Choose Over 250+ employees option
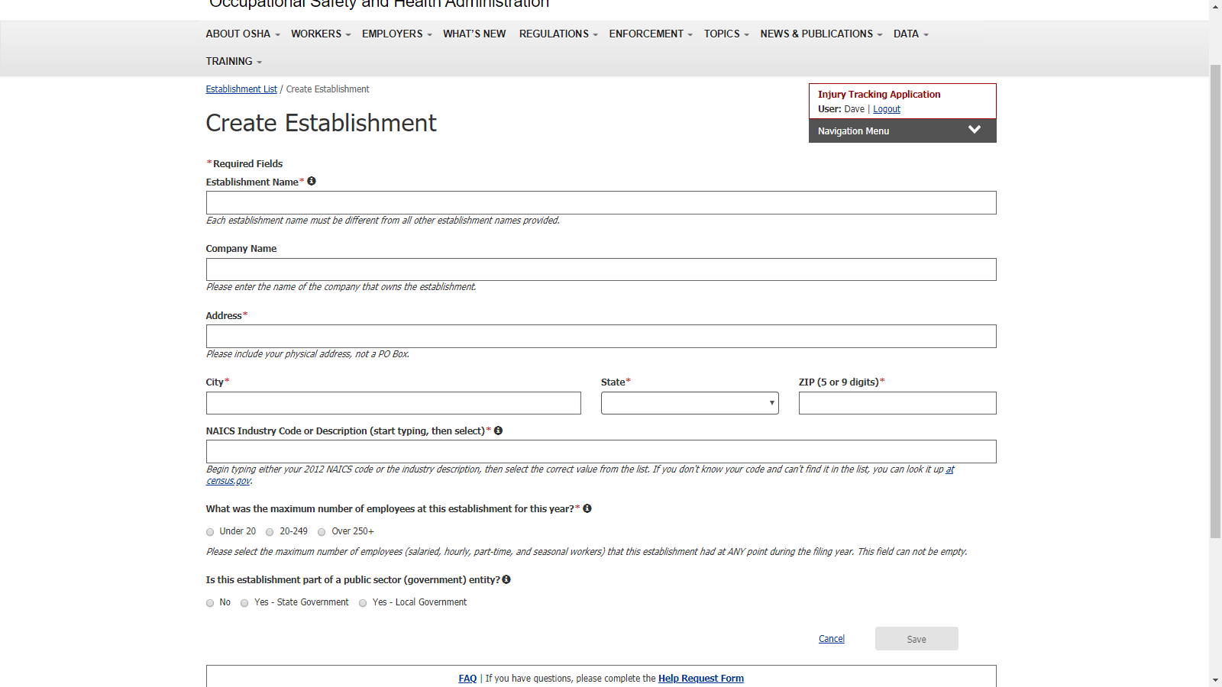 (322, 532)
